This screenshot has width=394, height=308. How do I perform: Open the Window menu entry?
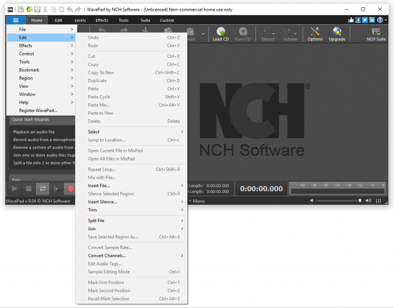[41, 94]
